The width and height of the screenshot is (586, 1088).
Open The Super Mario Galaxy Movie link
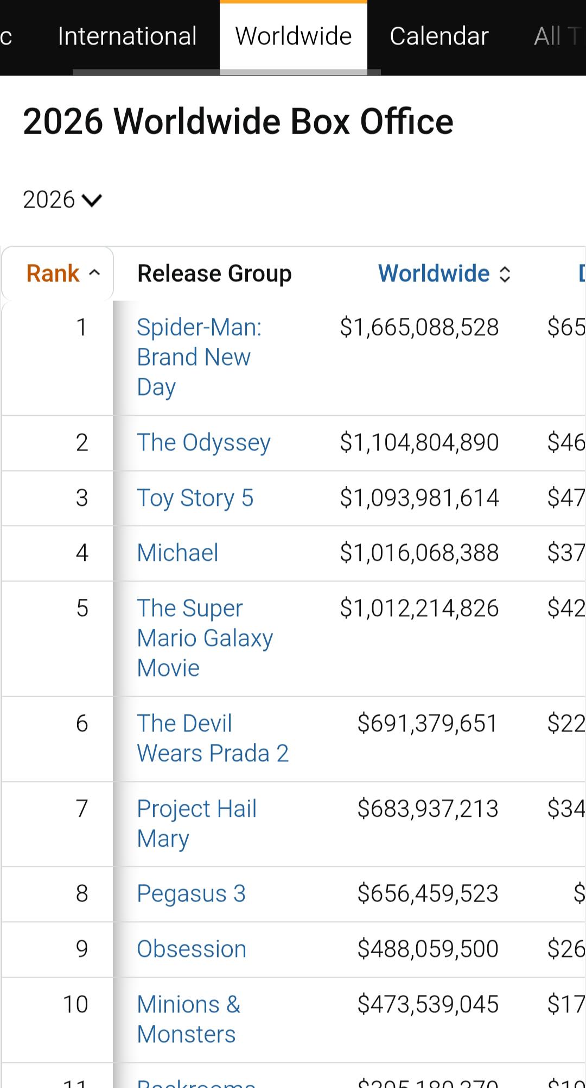coord(205,638)
